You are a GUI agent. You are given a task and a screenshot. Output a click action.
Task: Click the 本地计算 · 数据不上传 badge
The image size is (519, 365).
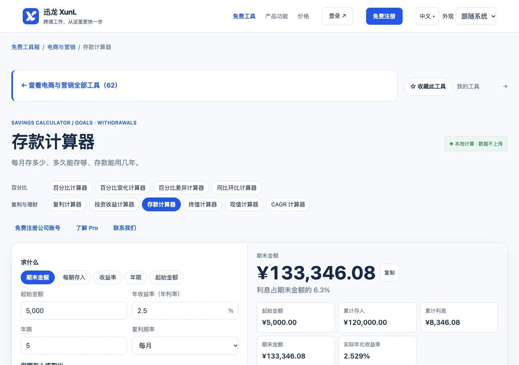pyautogui.click(x=476, y=144)
